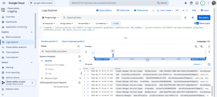Click the Learn button
Image resolution: width=217 pixels, height=97 pixels.
point(205,10)
